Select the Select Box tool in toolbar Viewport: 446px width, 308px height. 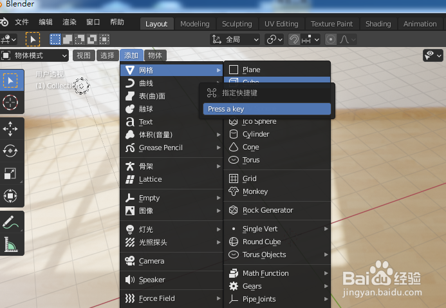(x=10, y=81)
